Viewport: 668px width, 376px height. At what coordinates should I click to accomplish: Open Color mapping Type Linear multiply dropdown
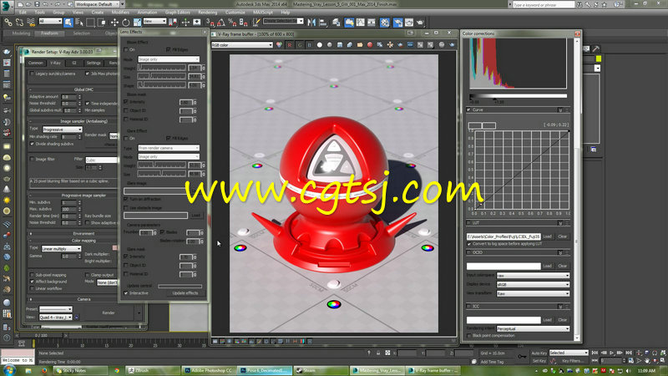[x=61, y=248]
